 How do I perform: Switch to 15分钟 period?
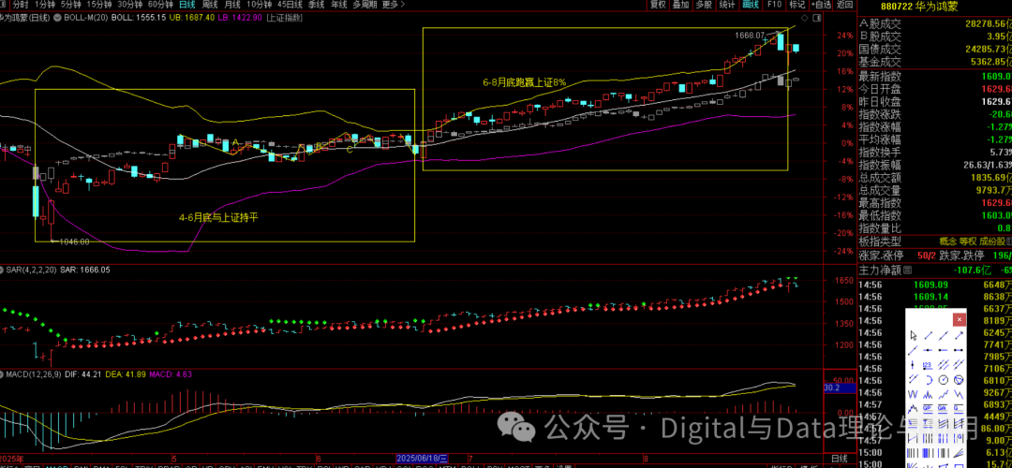click(x=98, y=5)
